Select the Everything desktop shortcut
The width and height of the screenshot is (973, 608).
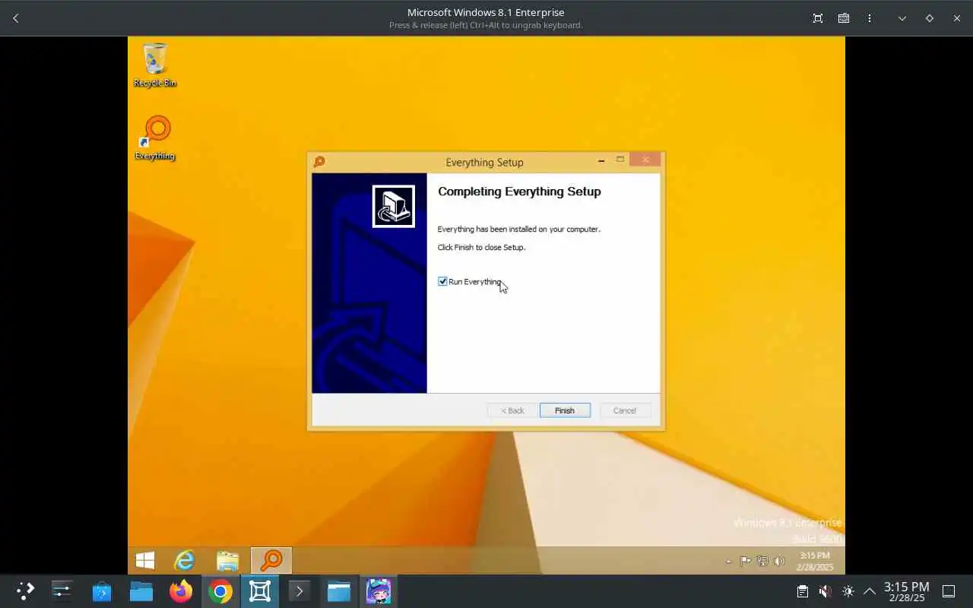(155, 138)
